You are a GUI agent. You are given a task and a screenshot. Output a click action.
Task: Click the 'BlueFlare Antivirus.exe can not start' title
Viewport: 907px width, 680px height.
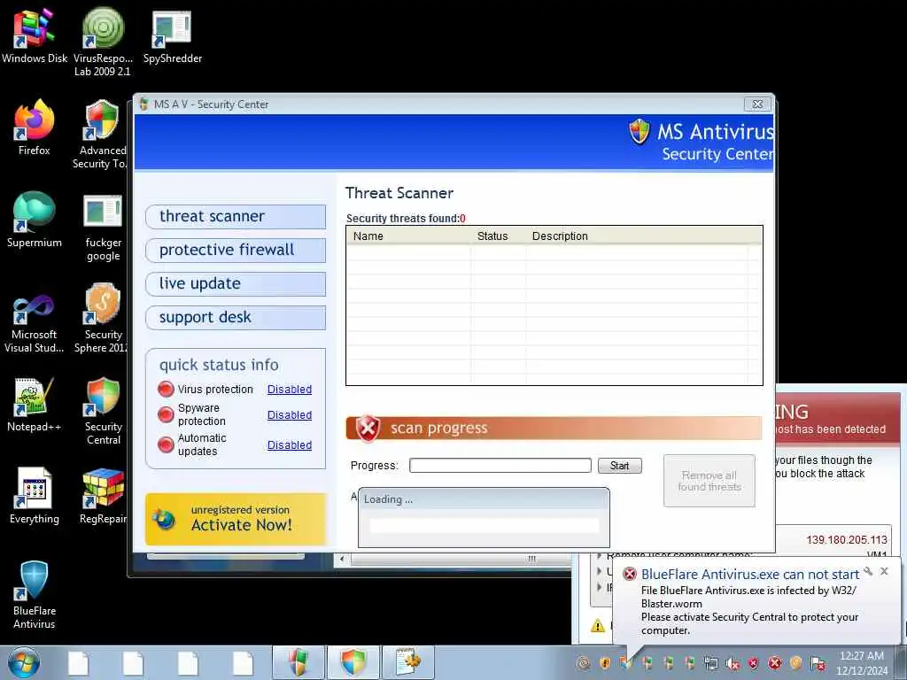(x=749, y=574)
